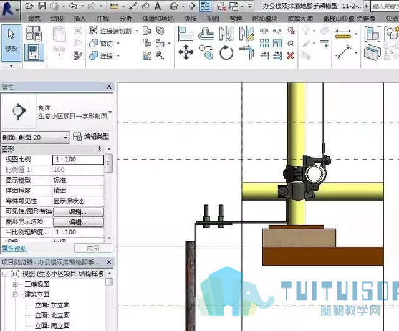The image size is (399, 331).
Task: Open the 注释 ribbon tab
Action: (102, 18)
